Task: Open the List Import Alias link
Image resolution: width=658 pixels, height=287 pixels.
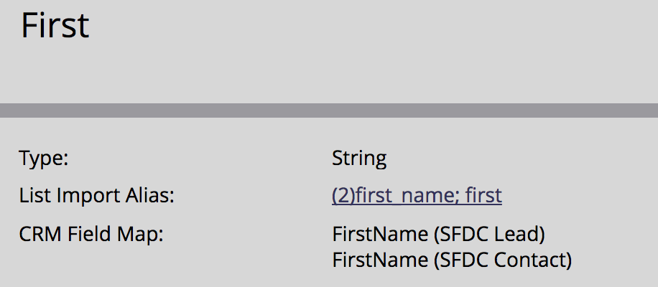Action: (417, 195)
